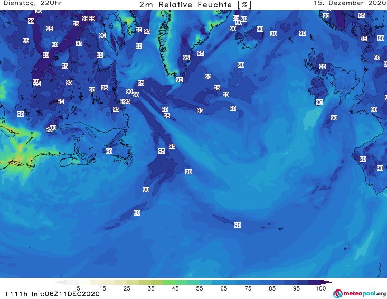387x299 pixels.
Task: Click the '100' tick on the color scale
Action: pos(321,288)
